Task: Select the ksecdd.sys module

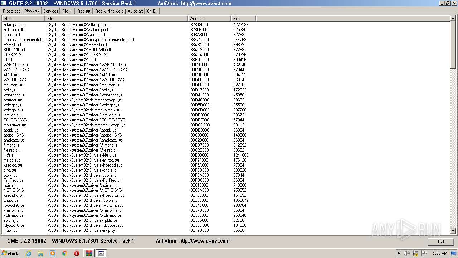Action: [x=13, y=165]
